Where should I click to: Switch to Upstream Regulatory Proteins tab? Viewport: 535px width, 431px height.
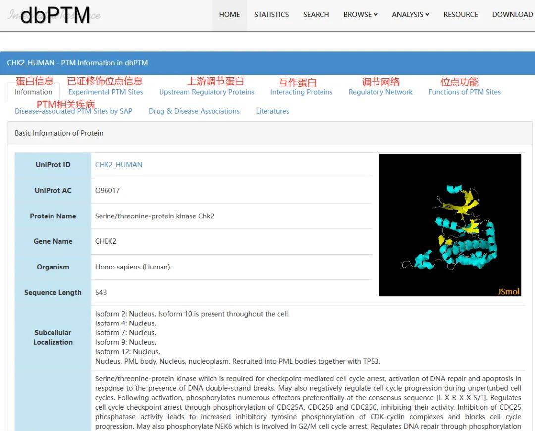207,92
